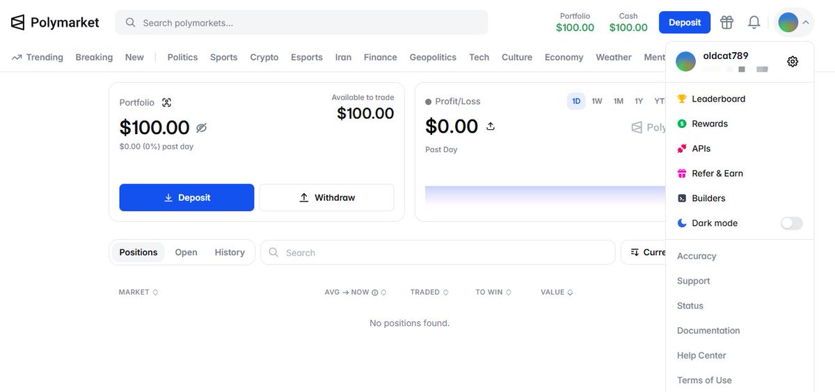835x392 pixels.
Task: Open the Crypto category
Action: pyautogui.click(x=264, y=57)
